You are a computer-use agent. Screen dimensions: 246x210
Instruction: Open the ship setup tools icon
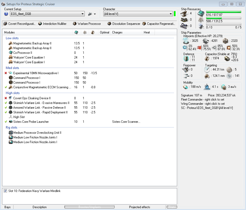[x=90, y=14]
